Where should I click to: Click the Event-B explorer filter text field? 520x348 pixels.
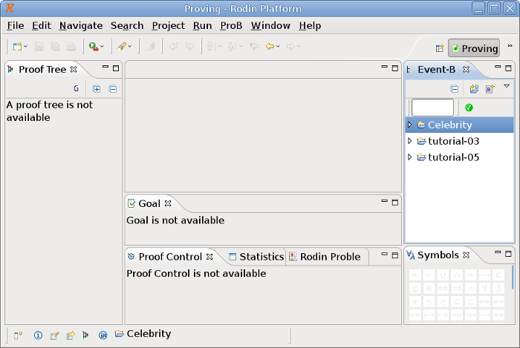point(432,108)
